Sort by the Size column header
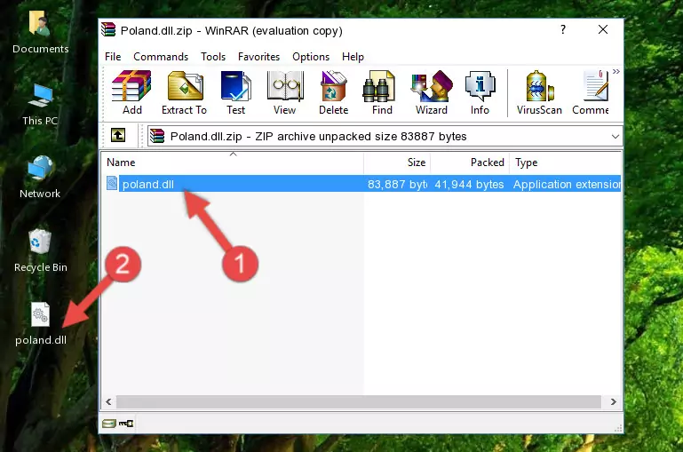The height and width of the screenshot is (452, 683). coord(397,163)
